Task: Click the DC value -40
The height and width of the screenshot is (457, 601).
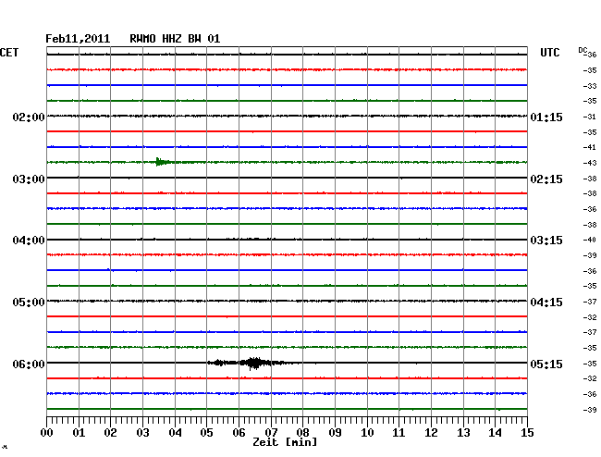Action: coord(590,240)
